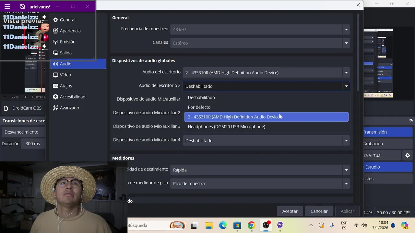Screen dimensions: 415x233
Task: Click the microphone tray icon
Action: pyautogui.click(x=332, y=226)
